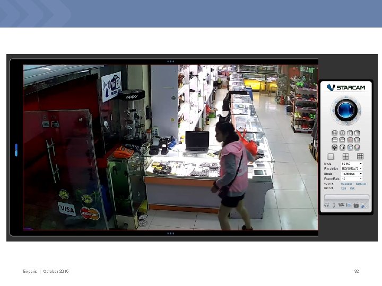Open the Frame Rate dropdown
Viewport: 382px width, 286px height.
[352, 179]
